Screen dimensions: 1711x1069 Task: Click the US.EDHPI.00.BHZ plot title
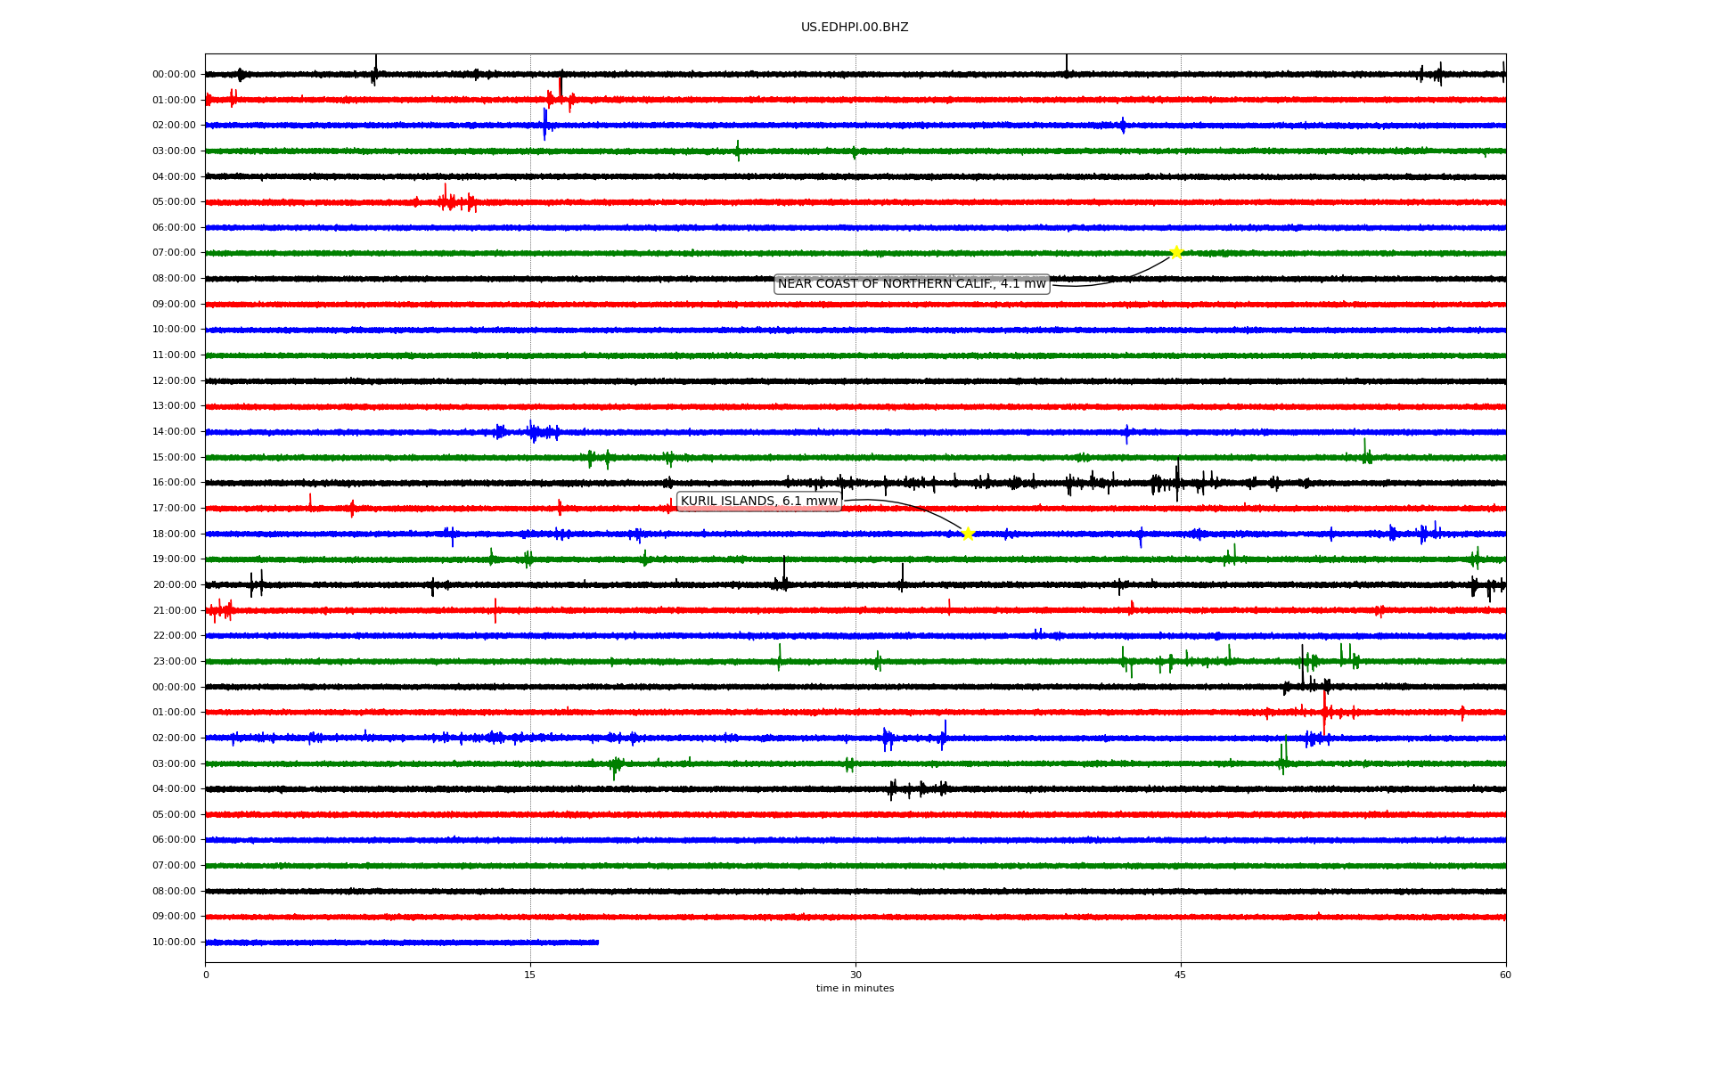coord(855,28)
